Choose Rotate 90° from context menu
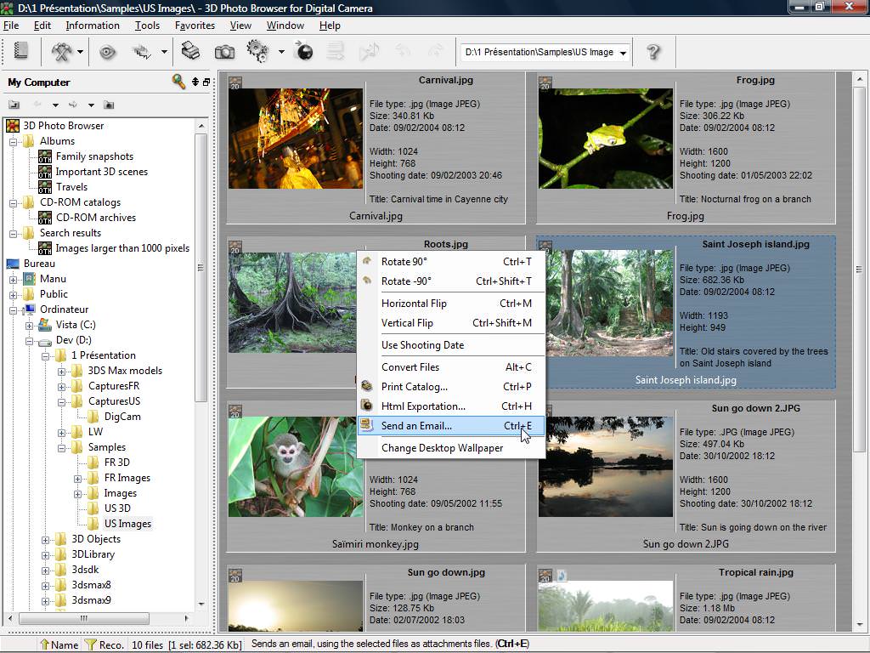This screenshot has width=870, height=653. point(450,262)
